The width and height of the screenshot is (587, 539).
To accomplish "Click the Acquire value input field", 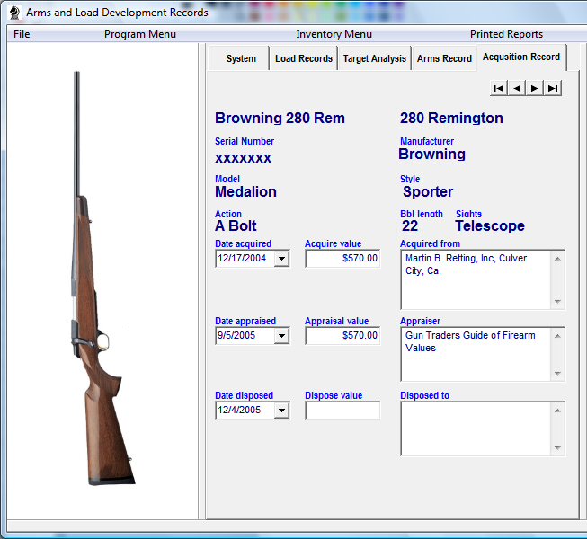I will click(342, 259).
